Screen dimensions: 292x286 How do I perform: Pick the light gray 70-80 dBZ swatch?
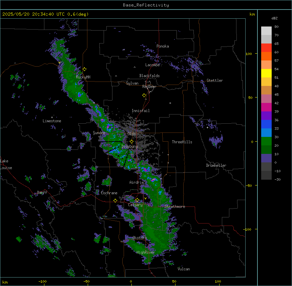click(266, 31)
